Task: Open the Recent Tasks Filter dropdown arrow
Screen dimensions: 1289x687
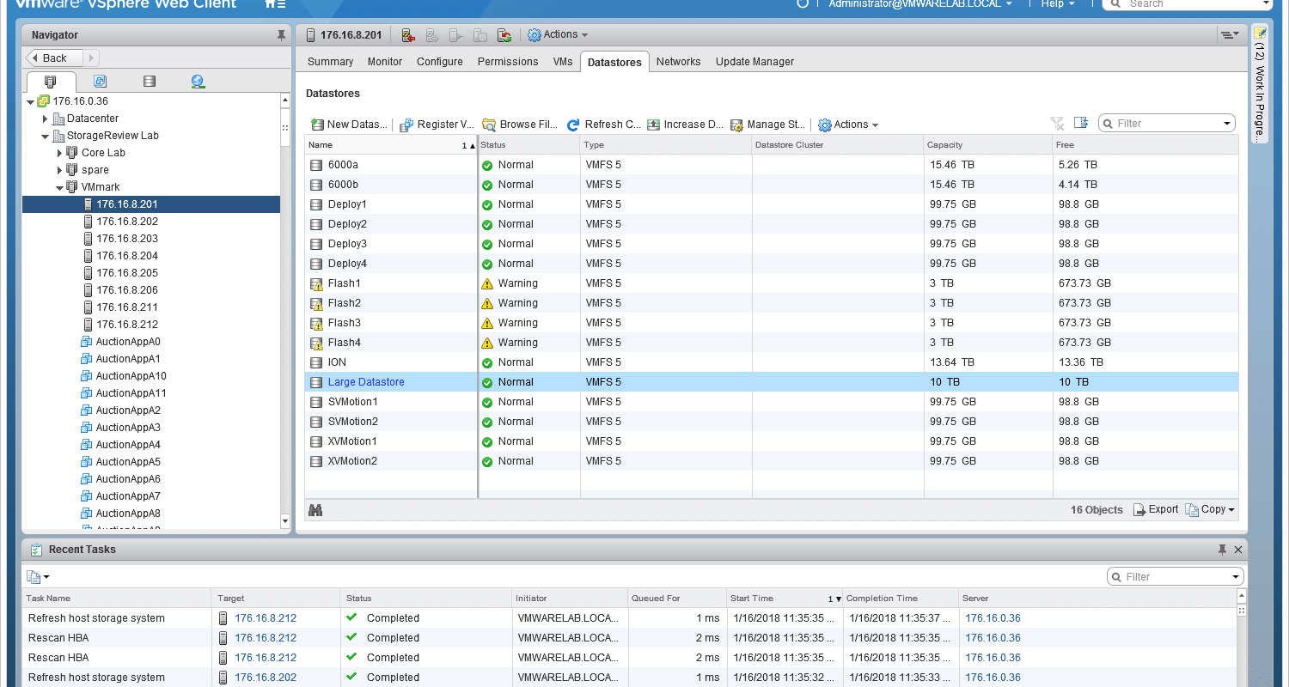Action: 1236,577
